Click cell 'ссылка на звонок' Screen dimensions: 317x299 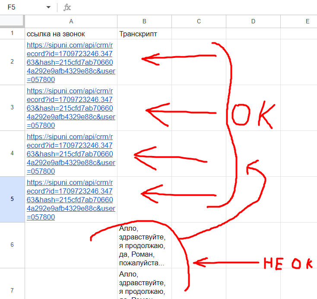pyautogui.click(x=71, y=34)
